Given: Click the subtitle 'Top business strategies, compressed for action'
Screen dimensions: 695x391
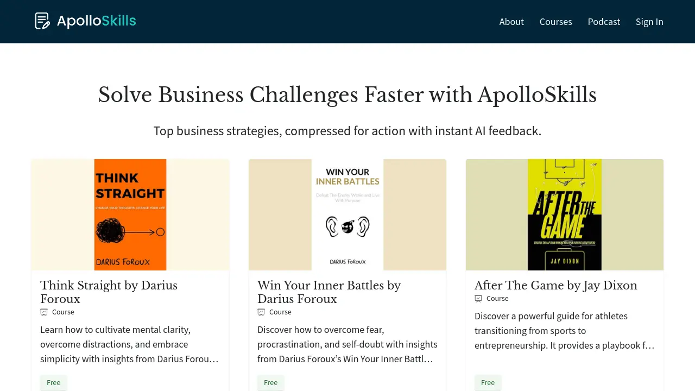Looking at the screenshot, I should (347, 131).
